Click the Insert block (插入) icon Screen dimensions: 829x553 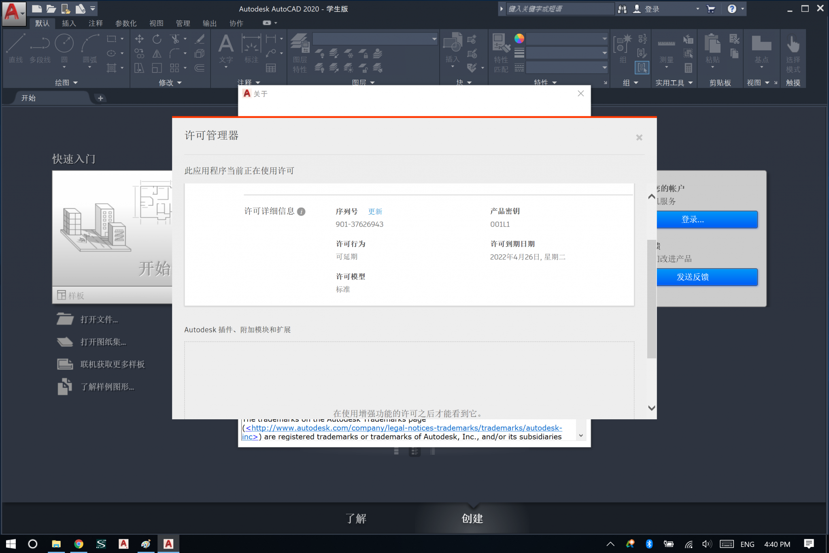(x=453, y=48)
